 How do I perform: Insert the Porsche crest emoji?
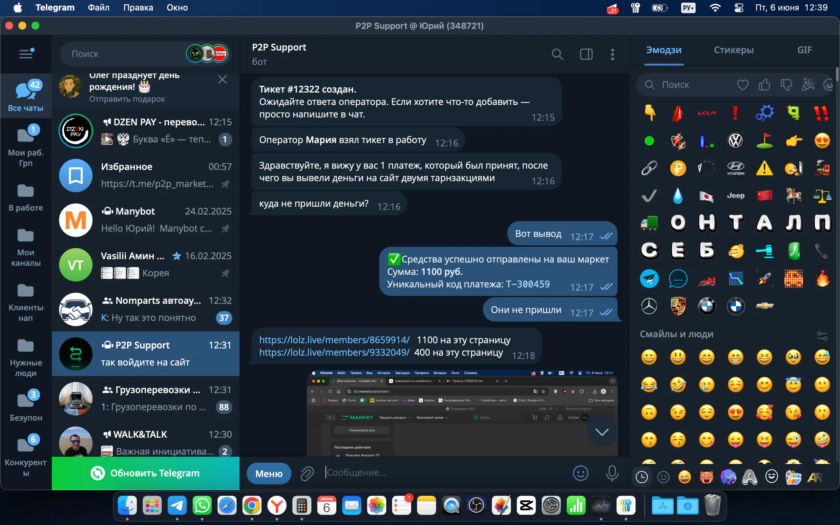click(678, 306)
